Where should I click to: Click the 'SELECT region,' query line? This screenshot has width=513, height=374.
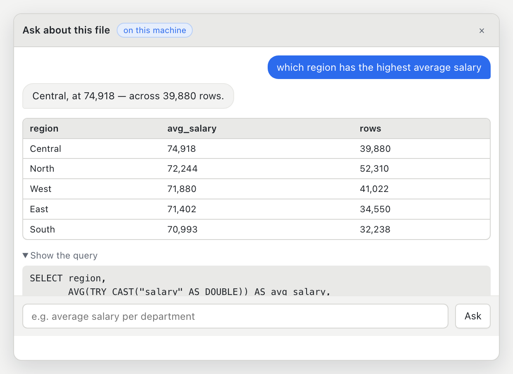point(68,278)
